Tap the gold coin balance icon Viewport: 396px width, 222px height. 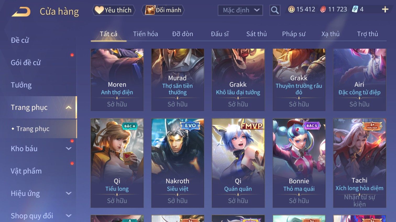(291, 9)
